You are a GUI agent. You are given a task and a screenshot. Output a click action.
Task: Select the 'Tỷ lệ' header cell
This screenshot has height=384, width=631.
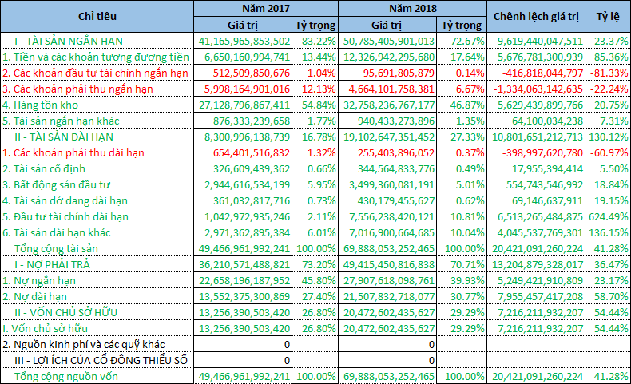tap(608, 17)
